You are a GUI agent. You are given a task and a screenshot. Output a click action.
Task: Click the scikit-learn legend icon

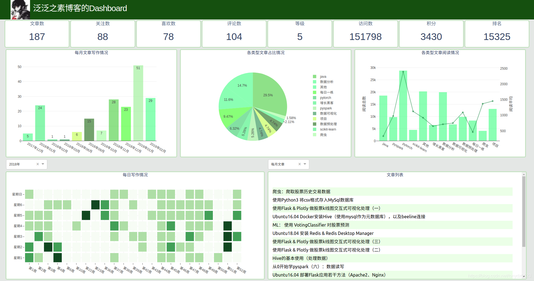click(315, 129)
